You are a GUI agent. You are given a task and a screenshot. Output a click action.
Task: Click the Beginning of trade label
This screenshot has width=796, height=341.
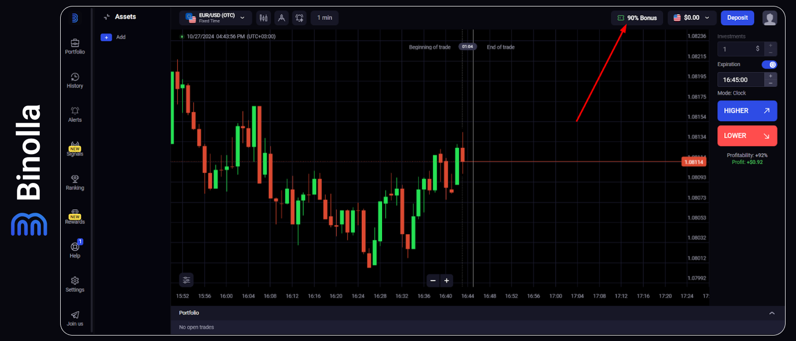pos(429,47)
